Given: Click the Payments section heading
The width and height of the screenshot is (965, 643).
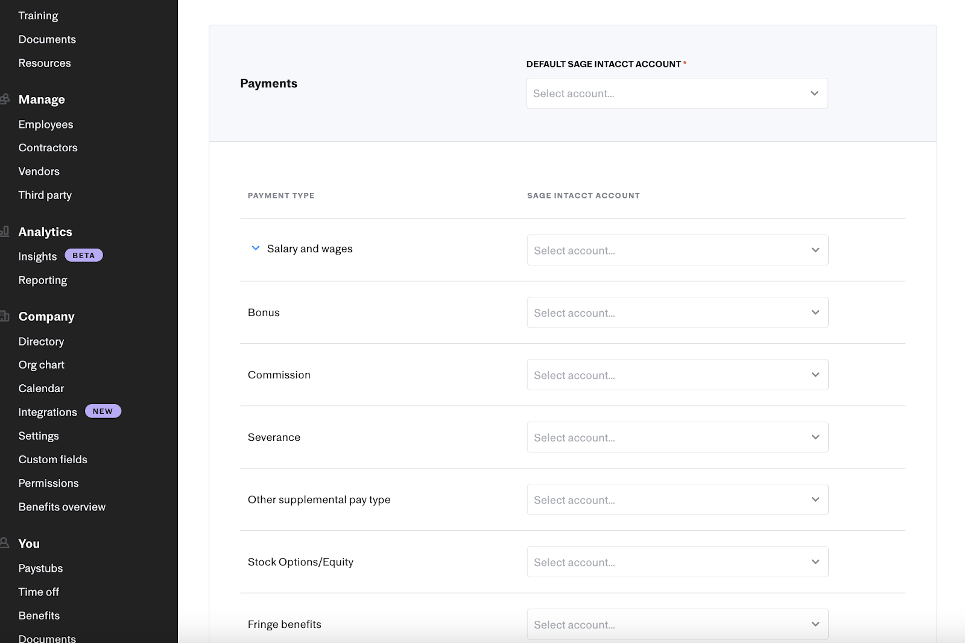Looking at the screenshot, I should [x=268, y=83].
